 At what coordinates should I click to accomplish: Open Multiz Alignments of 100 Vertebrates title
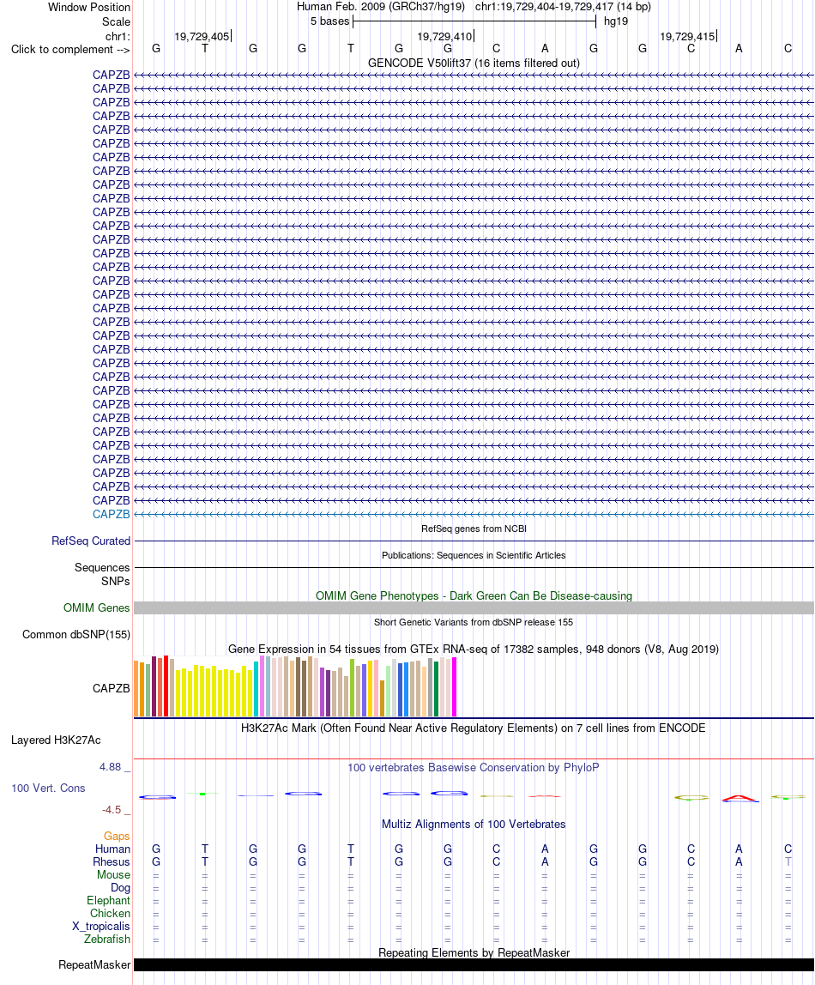click(474, 825)
